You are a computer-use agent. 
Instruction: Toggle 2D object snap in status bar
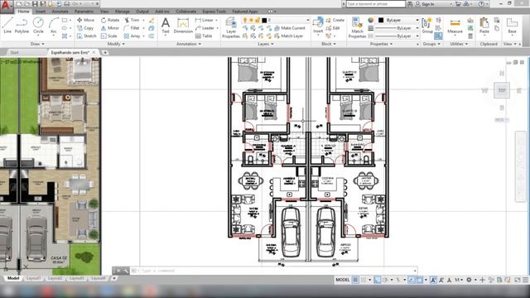point(420,280)
